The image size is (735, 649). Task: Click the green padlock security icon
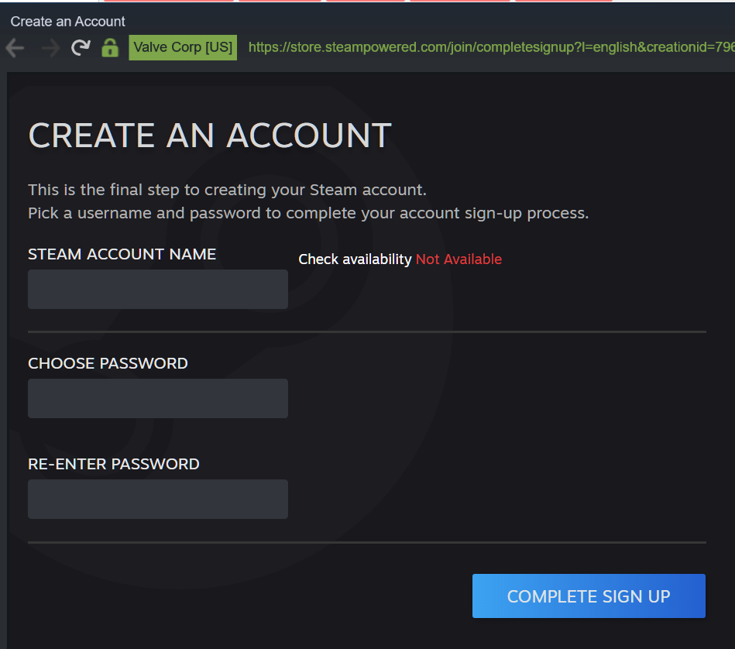tap(110, 48)
